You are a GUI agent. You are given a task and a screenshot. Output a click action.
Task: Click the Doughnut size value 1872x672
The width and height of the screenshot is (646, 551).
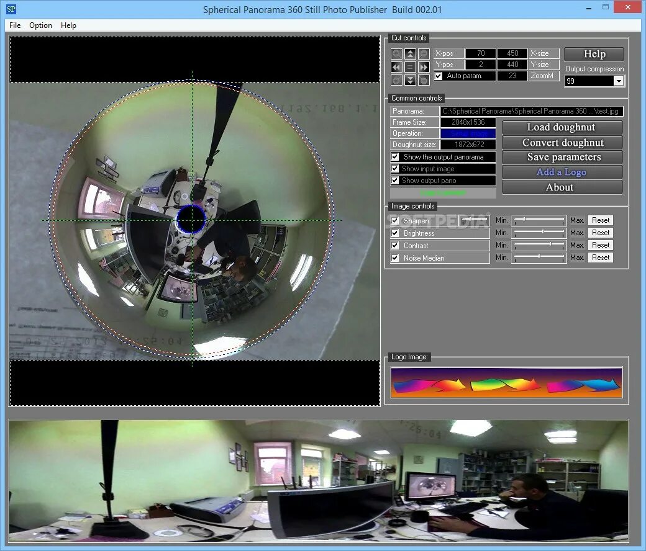pyautogui.click(x=468, y=145)
